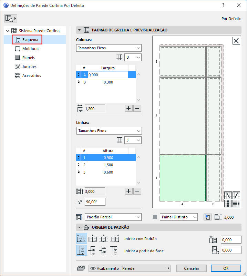Select start from base vertical origin icon
This screenshot has width=247, height=276.
click(x=82, y=250)
